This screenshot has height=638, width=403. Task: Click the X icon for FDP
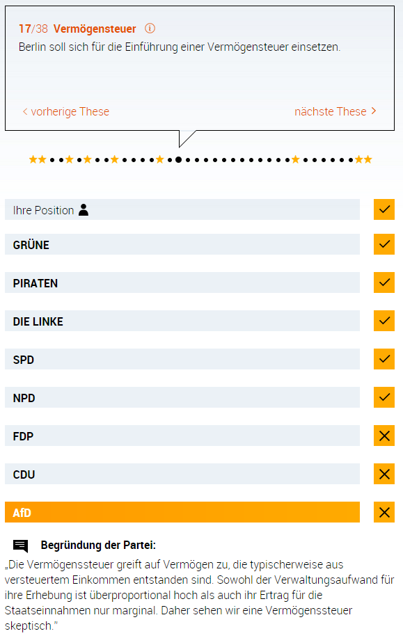point(384,436)
